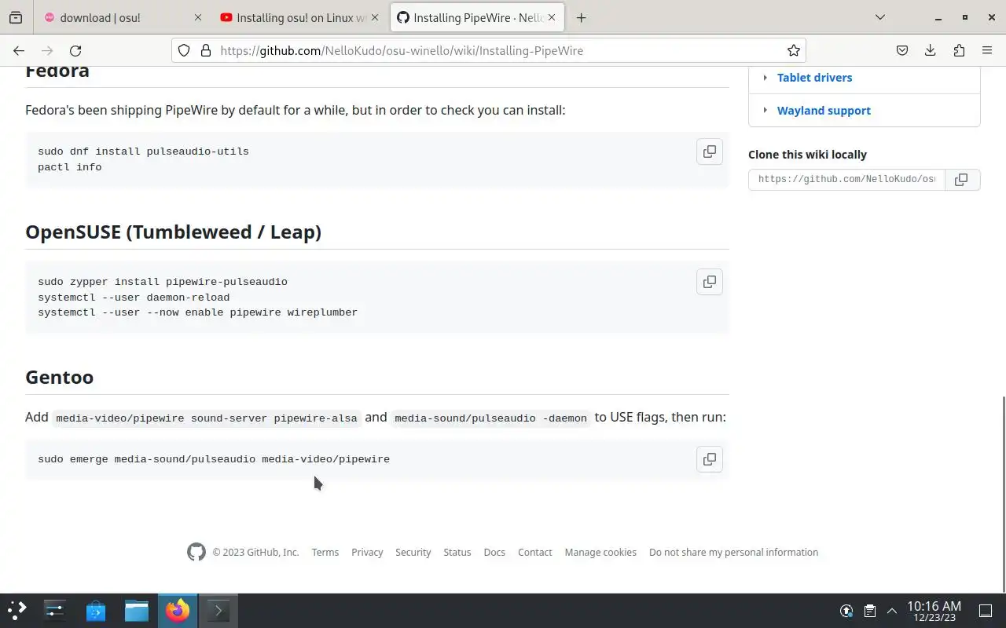Open the KDE application launcher
Viewport: 1006px width, 628px height.
click(x=17, y=610)
